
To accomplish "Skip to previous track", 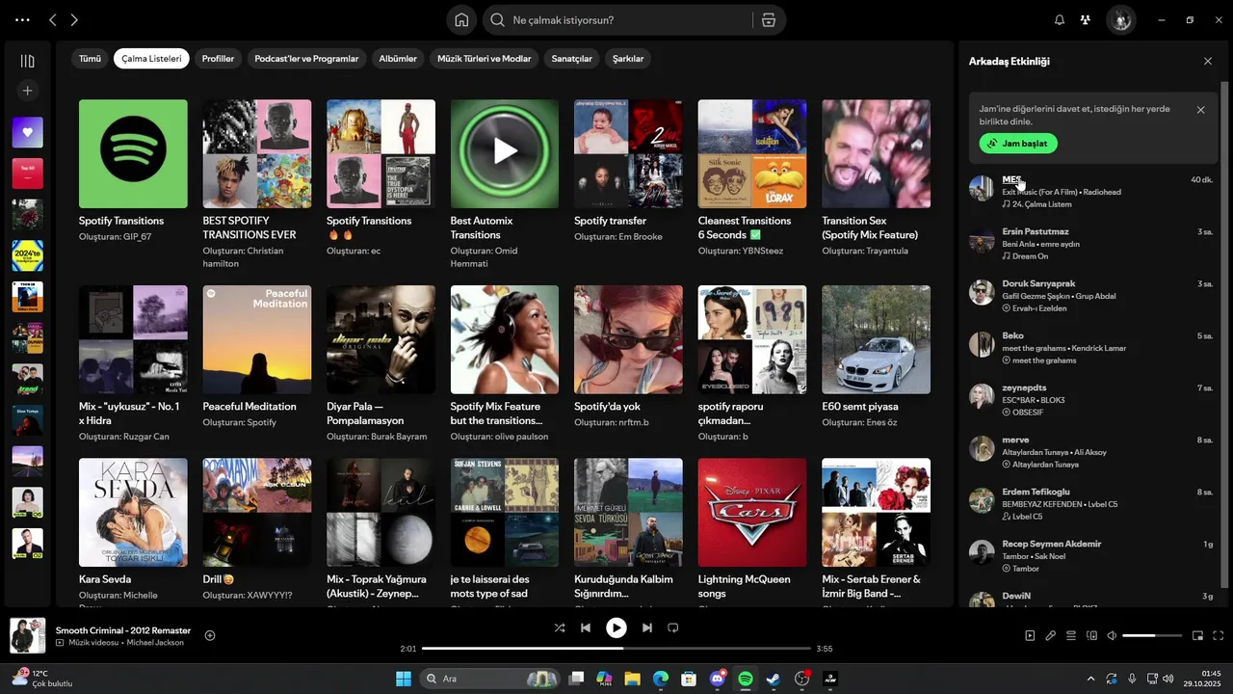I will click(x=586, y=627).
